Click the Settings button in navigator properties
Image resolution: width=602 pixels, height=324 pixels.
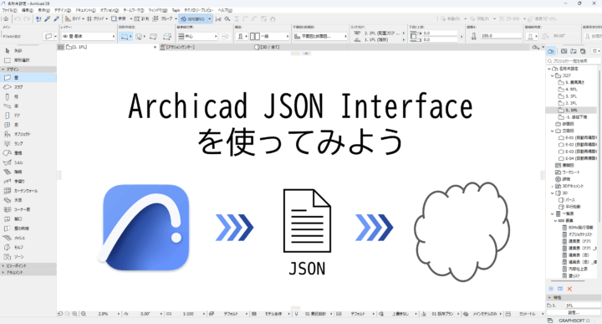574,312
